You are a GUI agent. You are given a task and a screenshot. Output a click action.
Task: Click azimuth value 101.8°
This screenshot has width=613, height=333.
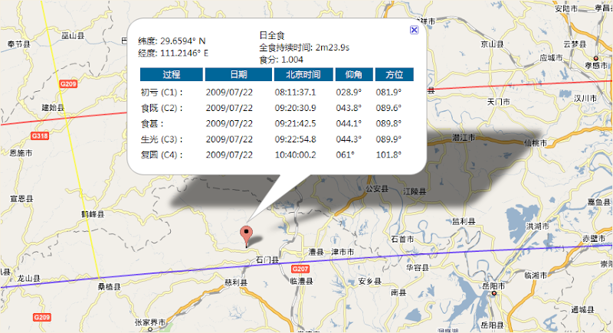point(388,155)
